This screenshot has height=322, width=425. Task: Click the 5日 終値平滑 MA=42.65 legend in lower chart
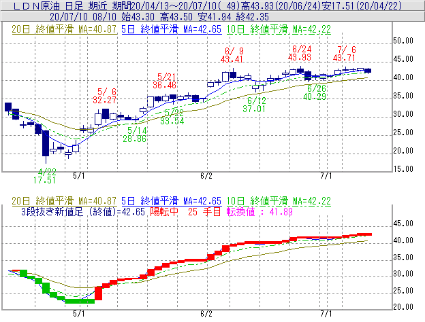(x=172, y=201)
